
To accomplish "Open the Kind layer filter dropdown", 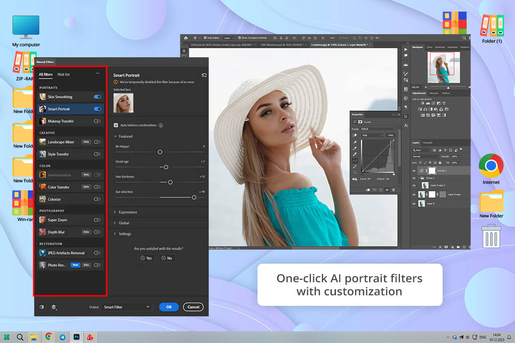I will coord(421,150).
